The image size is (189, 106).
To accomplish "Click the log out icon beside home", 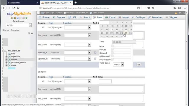I will click(x=14, y=18).
